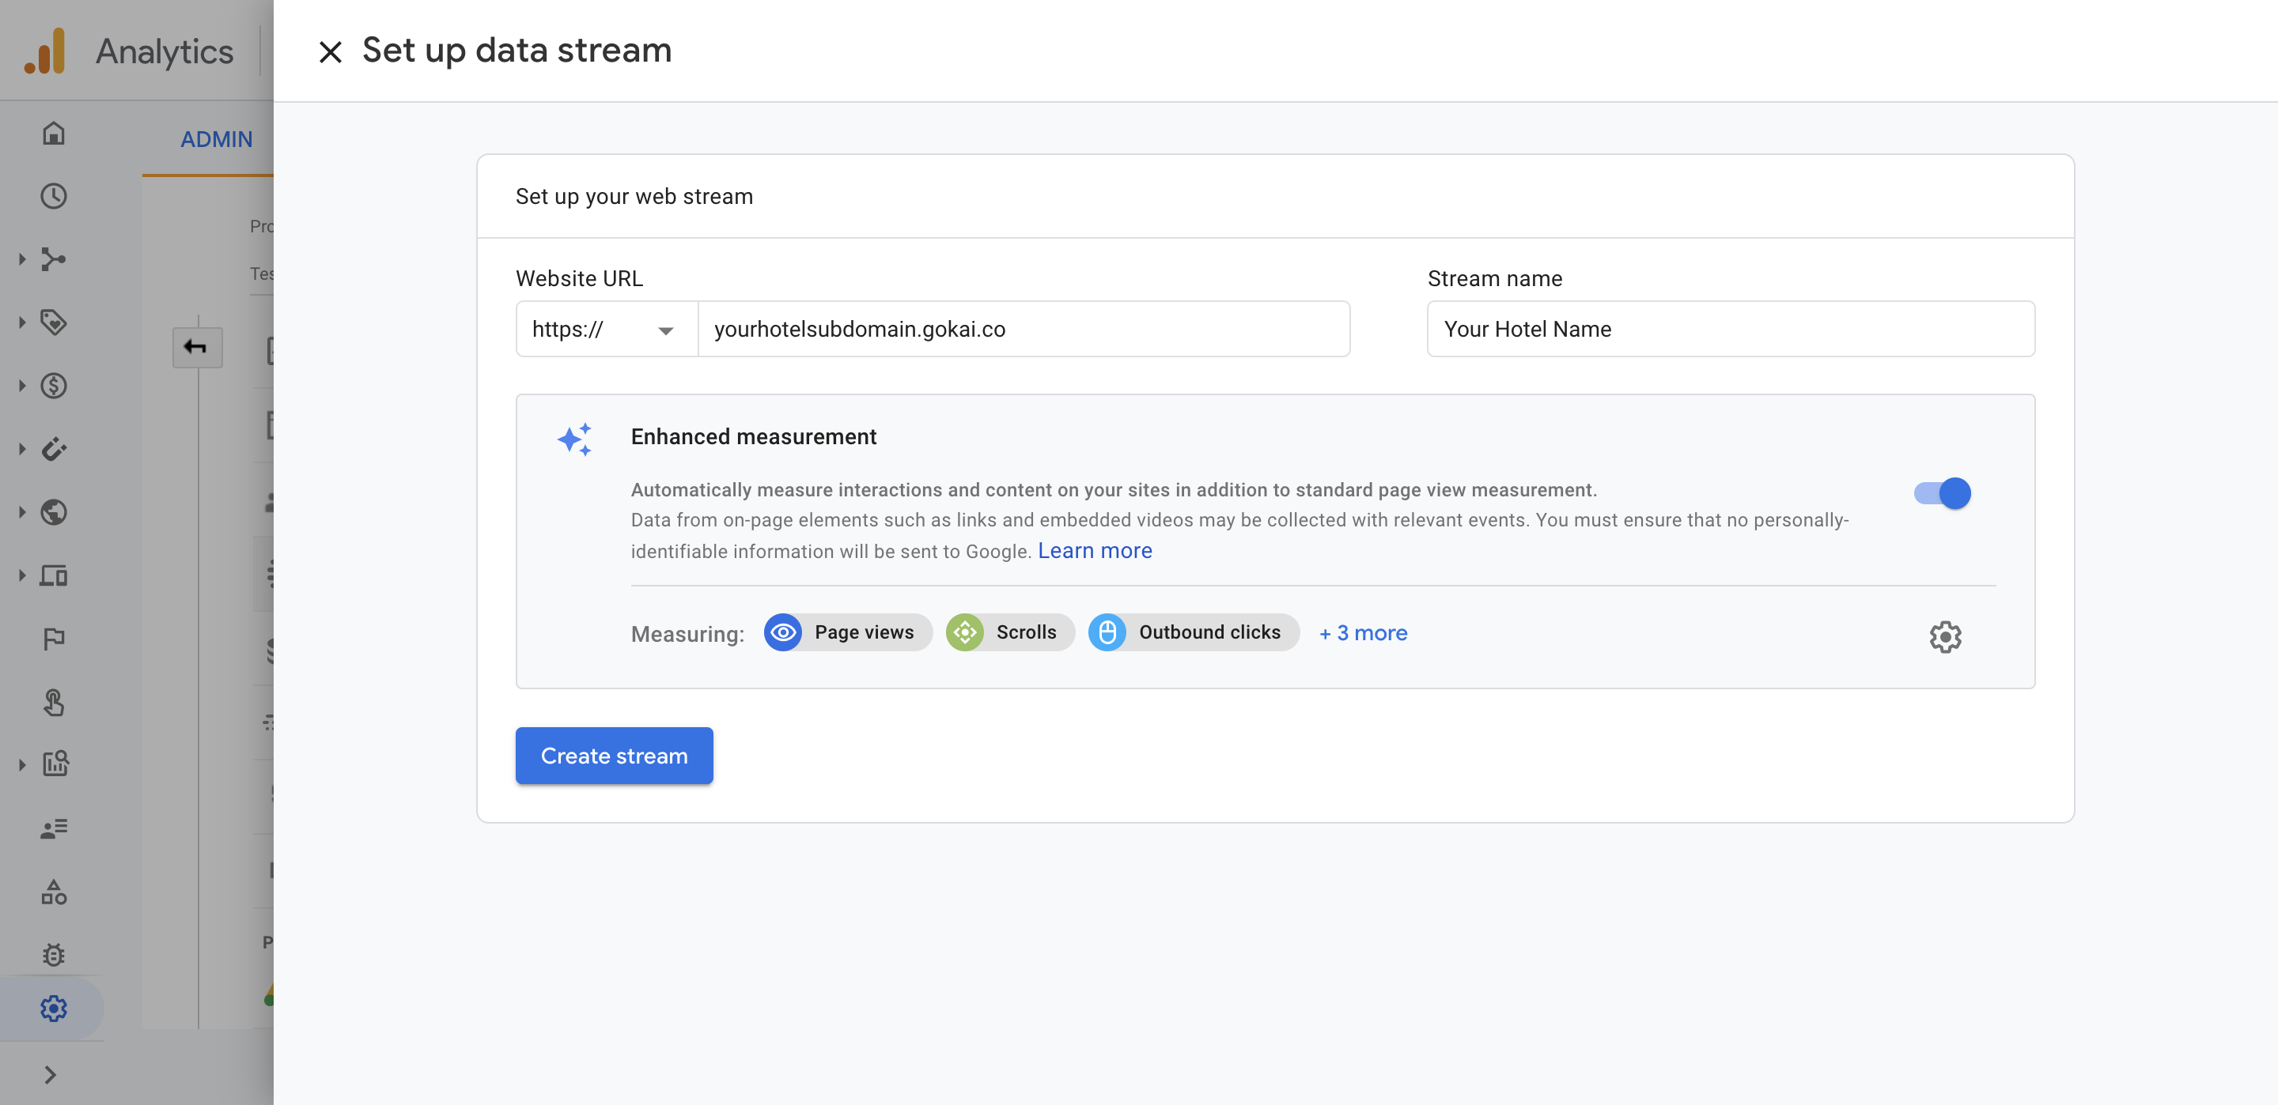The width and height of the screenshot is (2278, 1105).
Task: Open the Demographics globe icon in sidebar
Action: tap(53, 513)
